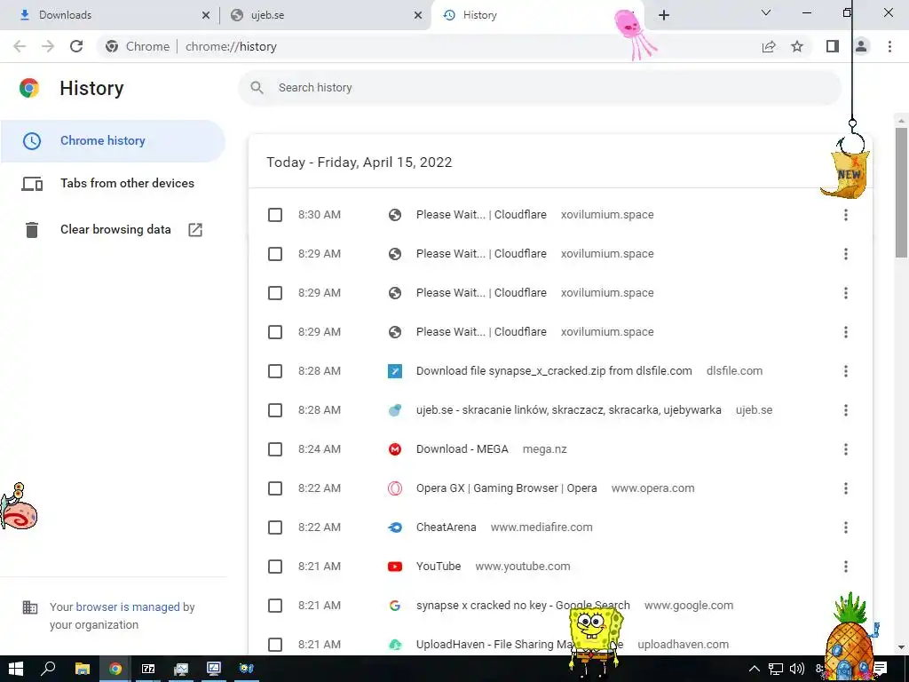Check the 8:30 AM Cloudflare entry checkbox
Viewport: 909px width, 682px height.
275,215
